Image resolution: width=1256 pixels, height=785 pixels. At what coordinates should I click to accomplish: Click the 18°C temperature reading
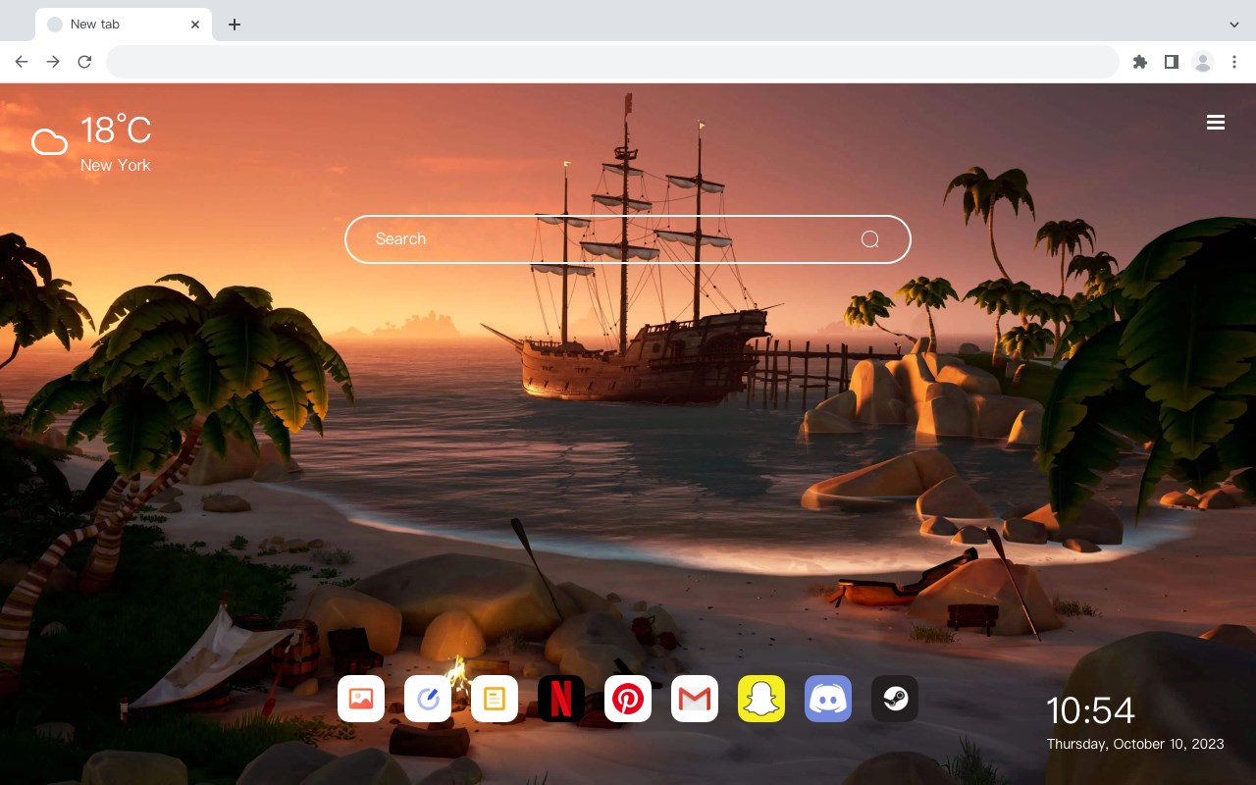pyautogui.click(x=116, y=131)
